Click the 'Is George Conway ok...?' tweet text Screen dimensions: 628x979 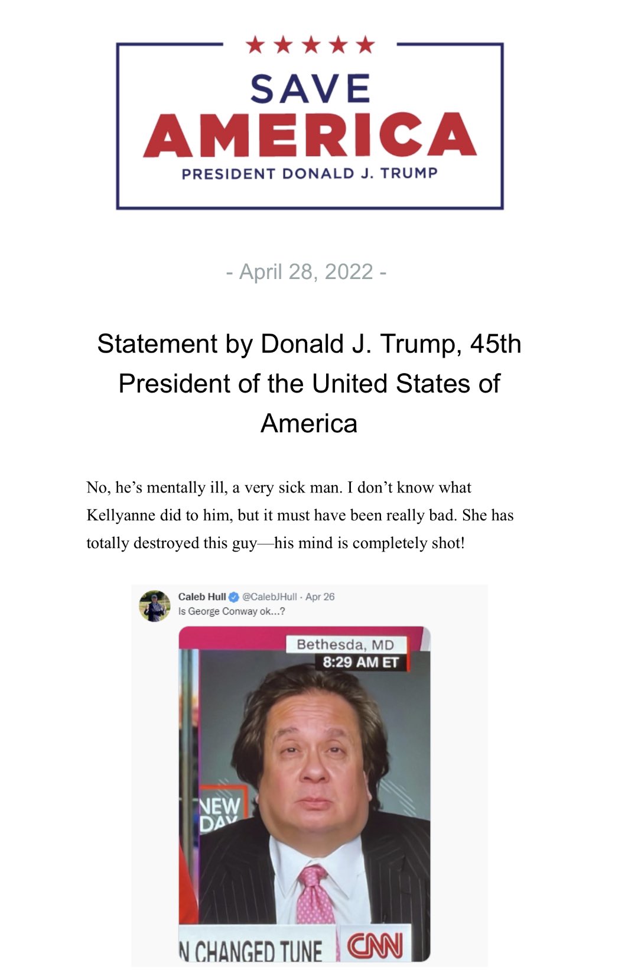click(x=232, y=611)
